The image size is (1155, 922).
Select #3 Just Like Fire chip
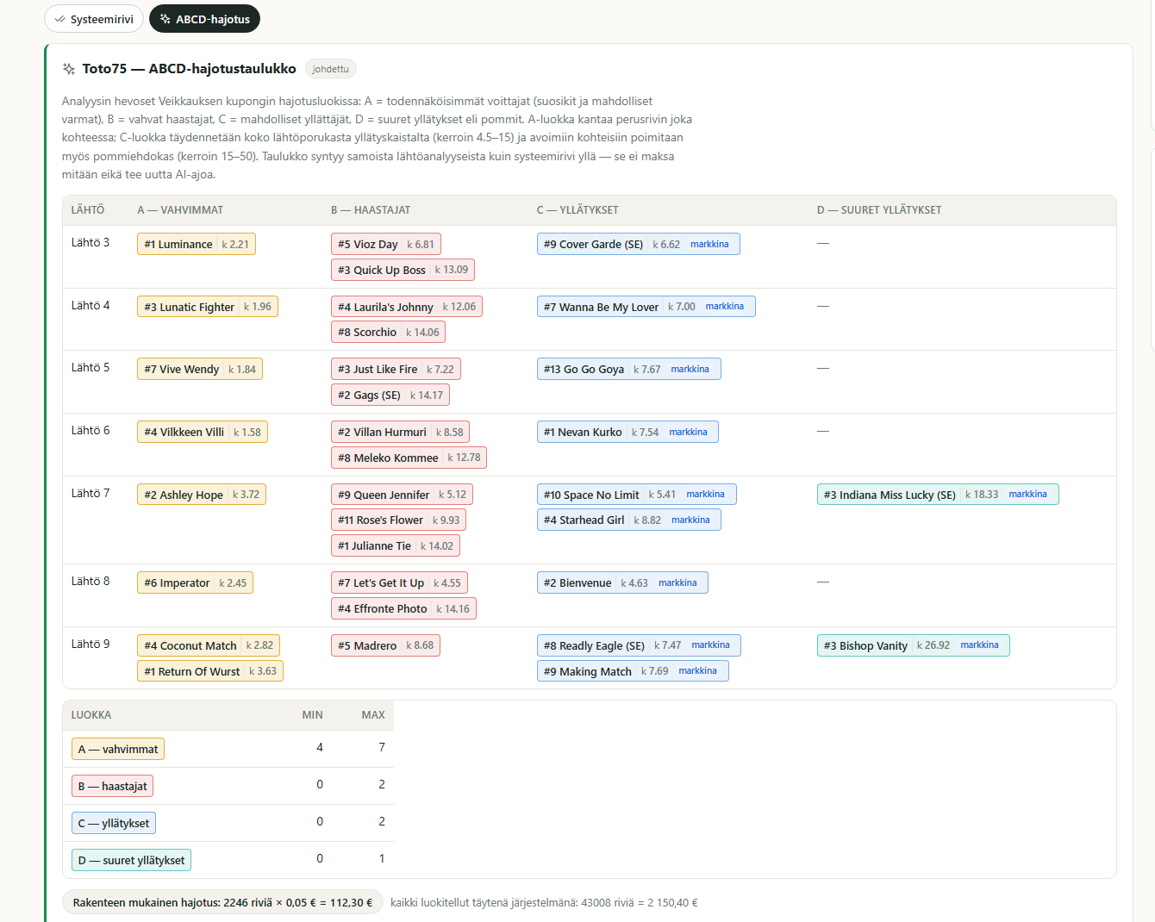pos(396,369)
